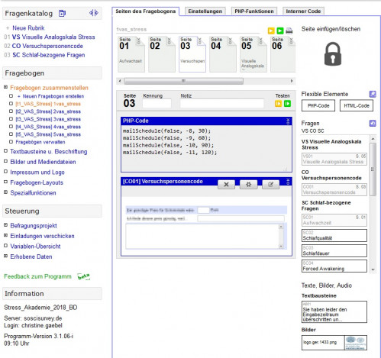Expand Fragebogen zusammenstellen tree node

pyautogui.click(x=5, y=87)
